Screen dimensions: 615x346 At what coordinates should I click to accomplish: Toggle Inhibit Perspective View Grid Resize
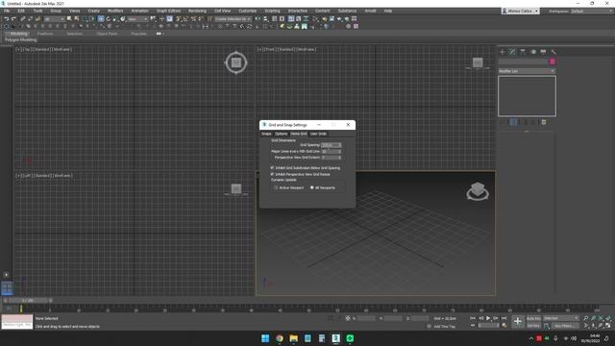click(301, 174)
